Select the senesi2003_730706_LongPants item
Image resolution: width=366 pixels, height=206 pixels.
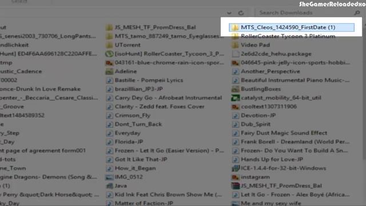pyautogui.click(x=48, y=36)
